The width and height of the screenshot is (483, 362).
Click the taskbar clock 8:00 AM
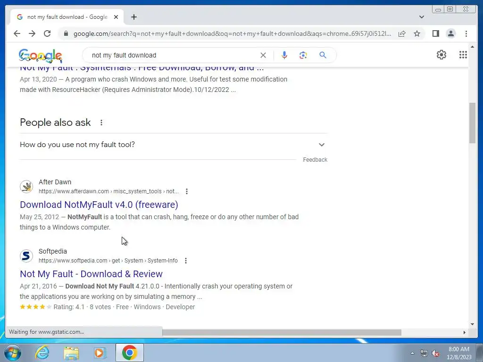pyautogui.click(x=459, y=349)
